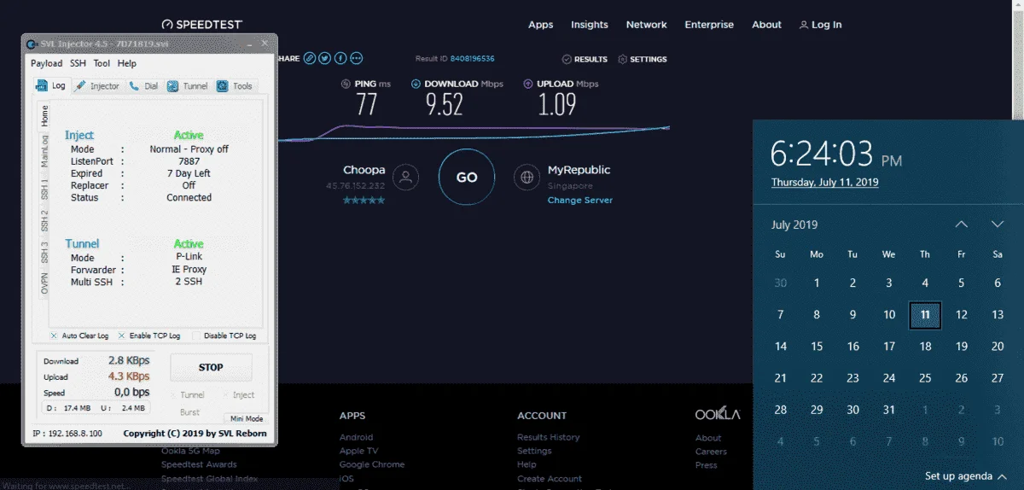The height and width of the screenshot is (490, 1024).
Task: Switch to the Injector tab
Action: click(x=97, y=85)
